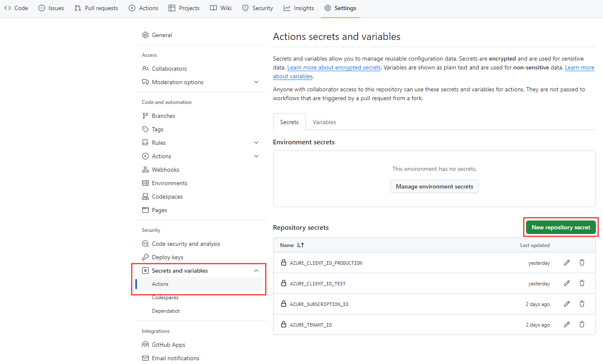Switch to the Variables tab

(x=324, y=122)
